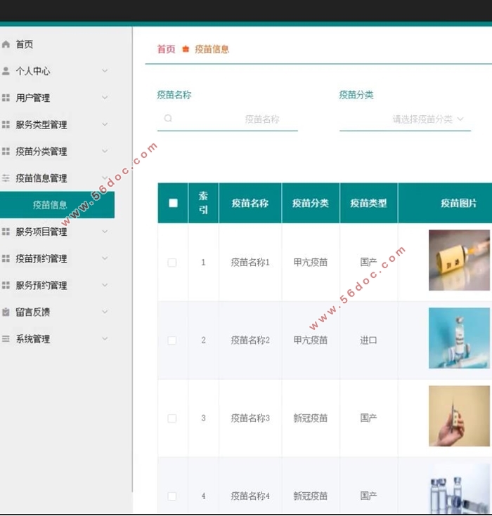Screen dimensions: 492x516
Task: Click the grid icon beside 用户管理
Action: [6, 98]
